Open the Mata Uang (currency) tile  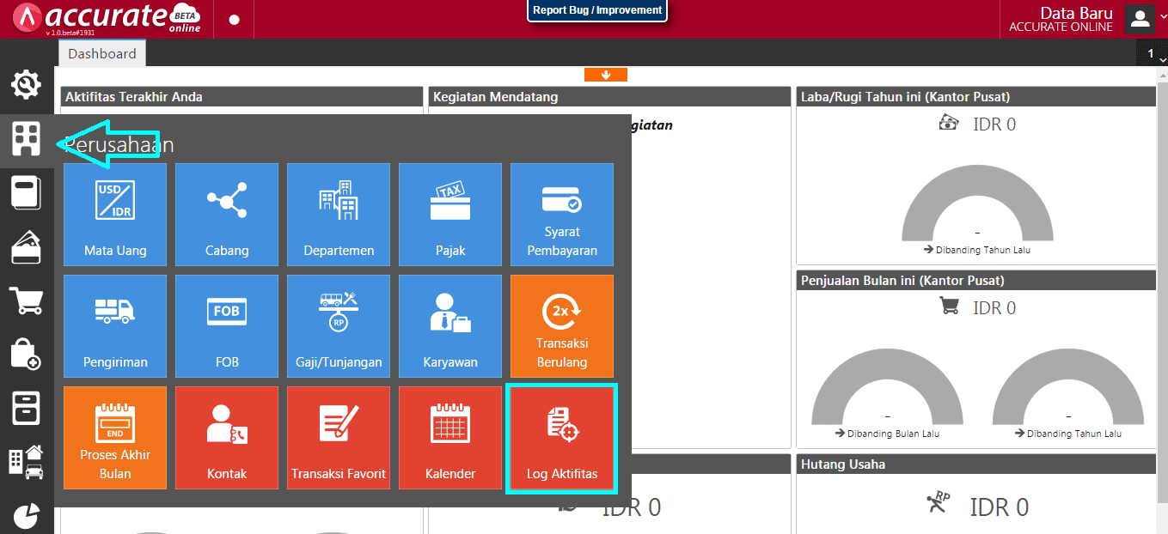pyautogui.click(x=114, y=215)
